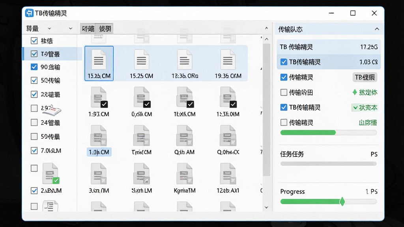Click the pencil-and-paper icon in the 2.9 sidebar row

tap(52, 110)
